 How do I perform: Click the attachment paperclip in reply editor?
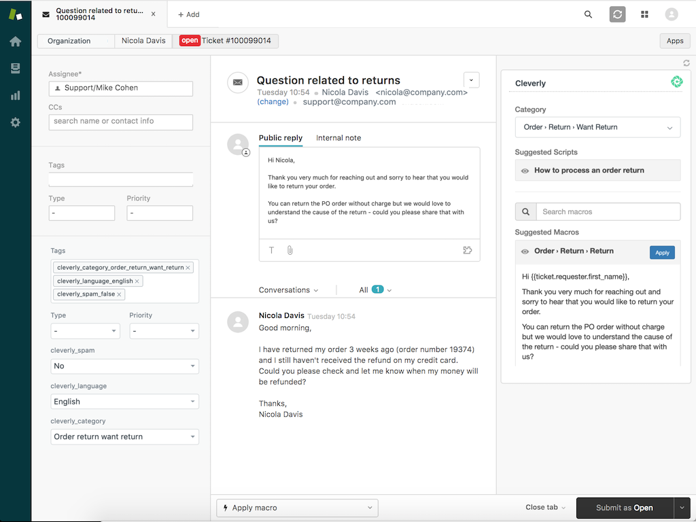[x=290, y=250]
